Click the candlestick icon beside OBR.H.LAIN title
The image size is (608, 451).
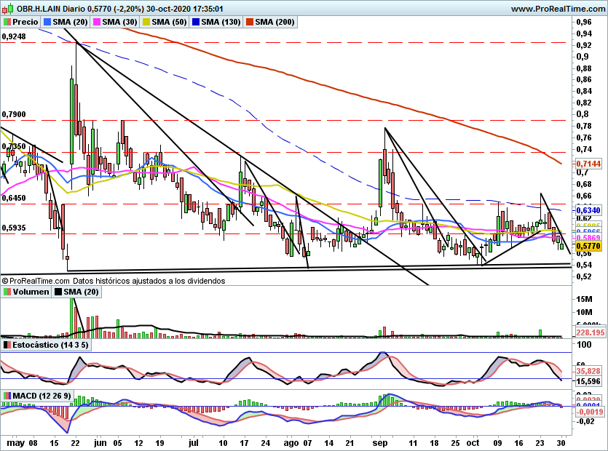8,9
